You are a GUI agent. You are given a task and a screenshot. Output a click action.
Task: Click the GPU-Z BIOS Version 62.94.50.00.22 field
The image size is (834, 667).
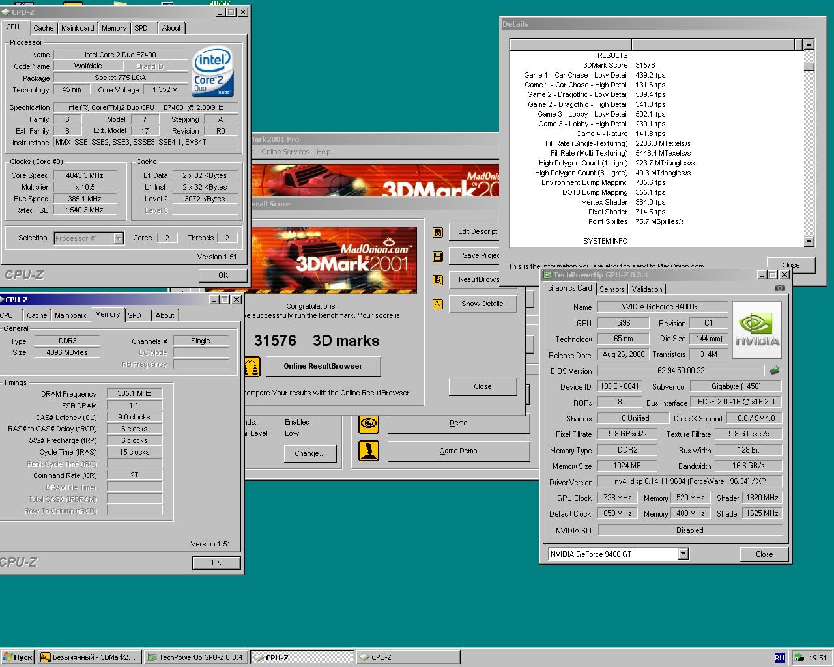pos(681,371)
